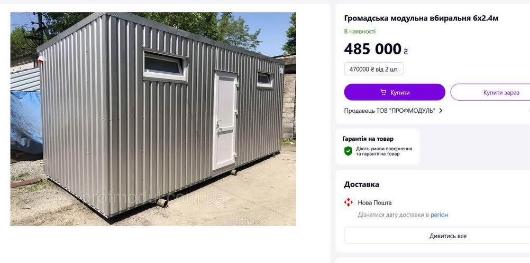This screenshot has height=263, width=530.
Task: Select the 470000 ₴ від 2 шт. price chip
Action: pyautogui.click(x=374, y=69)
